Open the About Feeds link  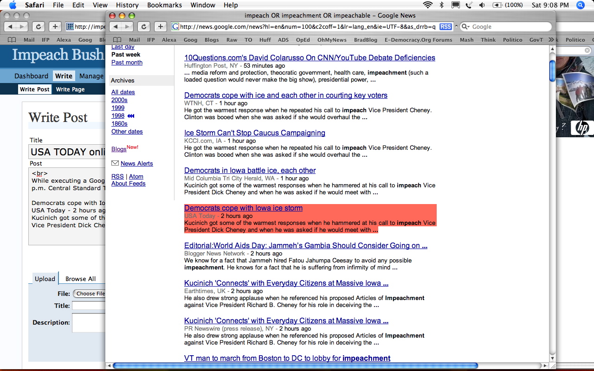point(128,183)
